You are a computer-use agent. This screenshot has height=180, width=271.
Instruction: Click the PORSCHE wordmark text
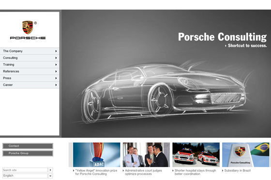[28, 38]
